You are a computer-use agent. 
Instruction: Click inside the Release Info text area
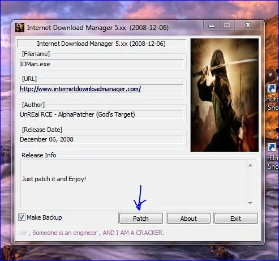tap(133, 183)
